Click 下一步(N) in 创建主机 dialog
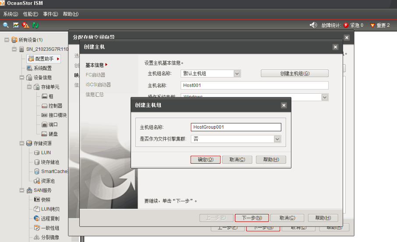The width and height of the screenshot is (397, 242). (252, 218)
